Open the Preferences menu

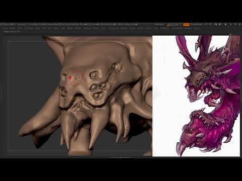pyautogui.click(x=113, y=29)
